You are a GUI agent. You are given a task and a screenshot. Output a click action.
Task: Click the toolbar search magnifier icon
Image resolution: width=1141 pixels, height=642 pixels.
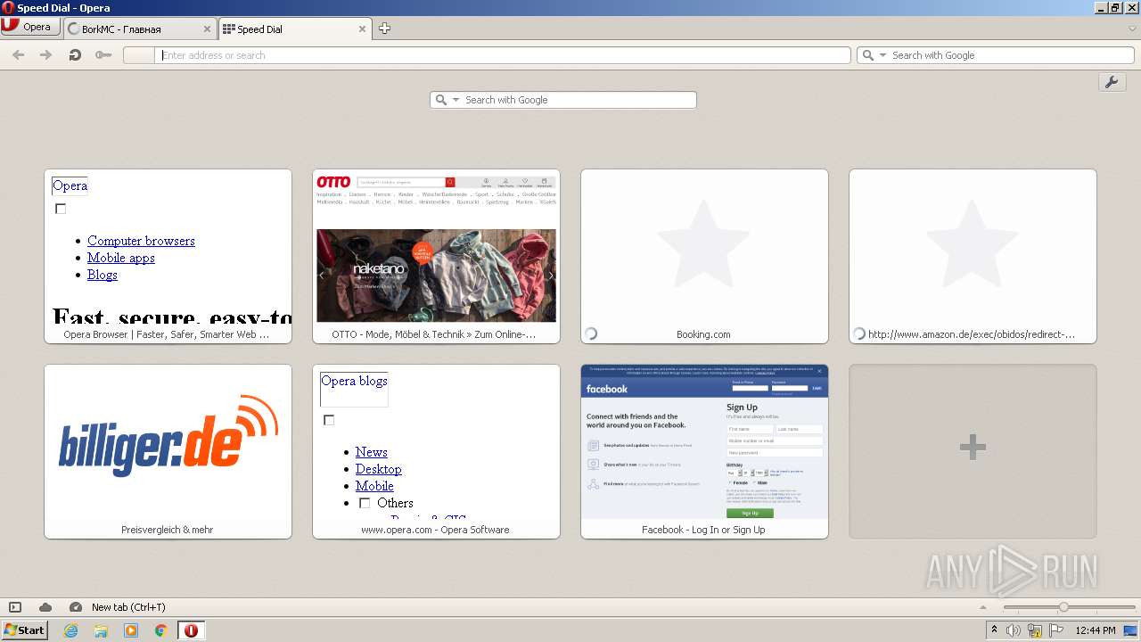(x=868, y=55)
